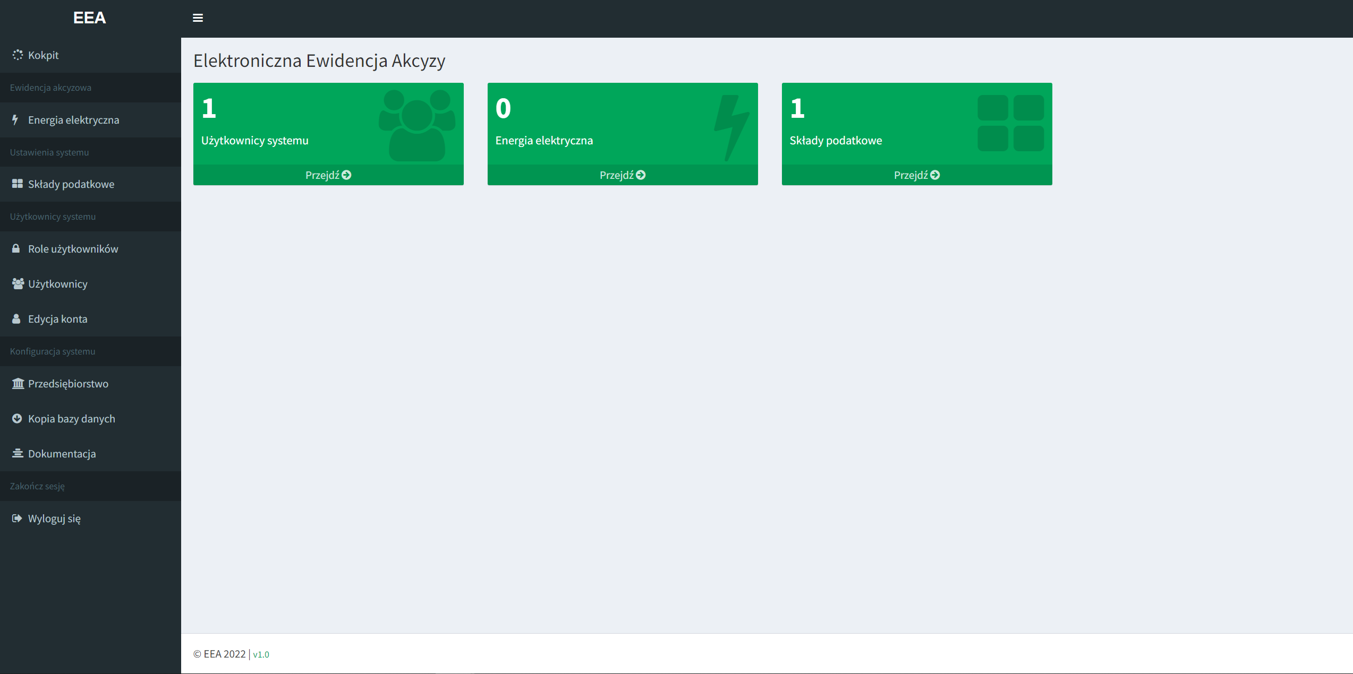Click the lock icon for Role użytkowników
The width and height of the screenshot is (1353, 674).
[16, 248]
